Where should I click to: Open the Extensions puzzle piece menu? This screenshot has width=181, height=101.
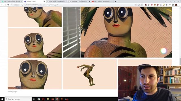coord(167,5)
